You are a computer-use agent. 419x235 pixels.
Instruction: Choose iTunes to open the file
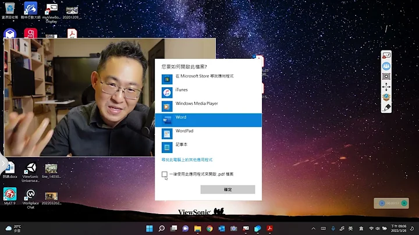point(208,92)
